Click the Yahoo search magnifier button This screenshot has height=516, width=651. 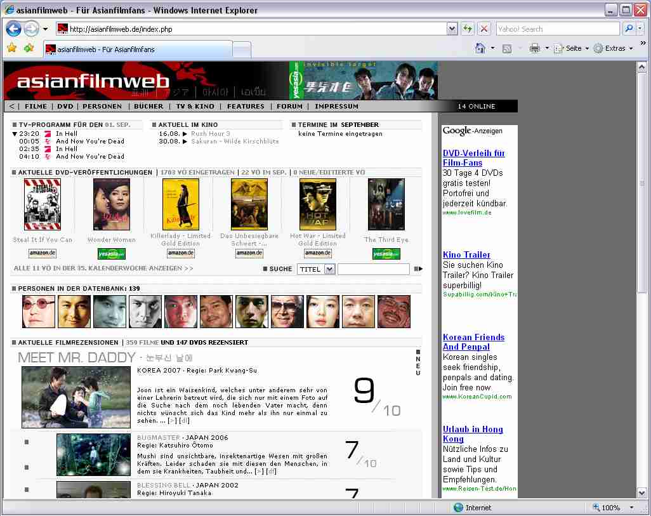coord(629,29)
